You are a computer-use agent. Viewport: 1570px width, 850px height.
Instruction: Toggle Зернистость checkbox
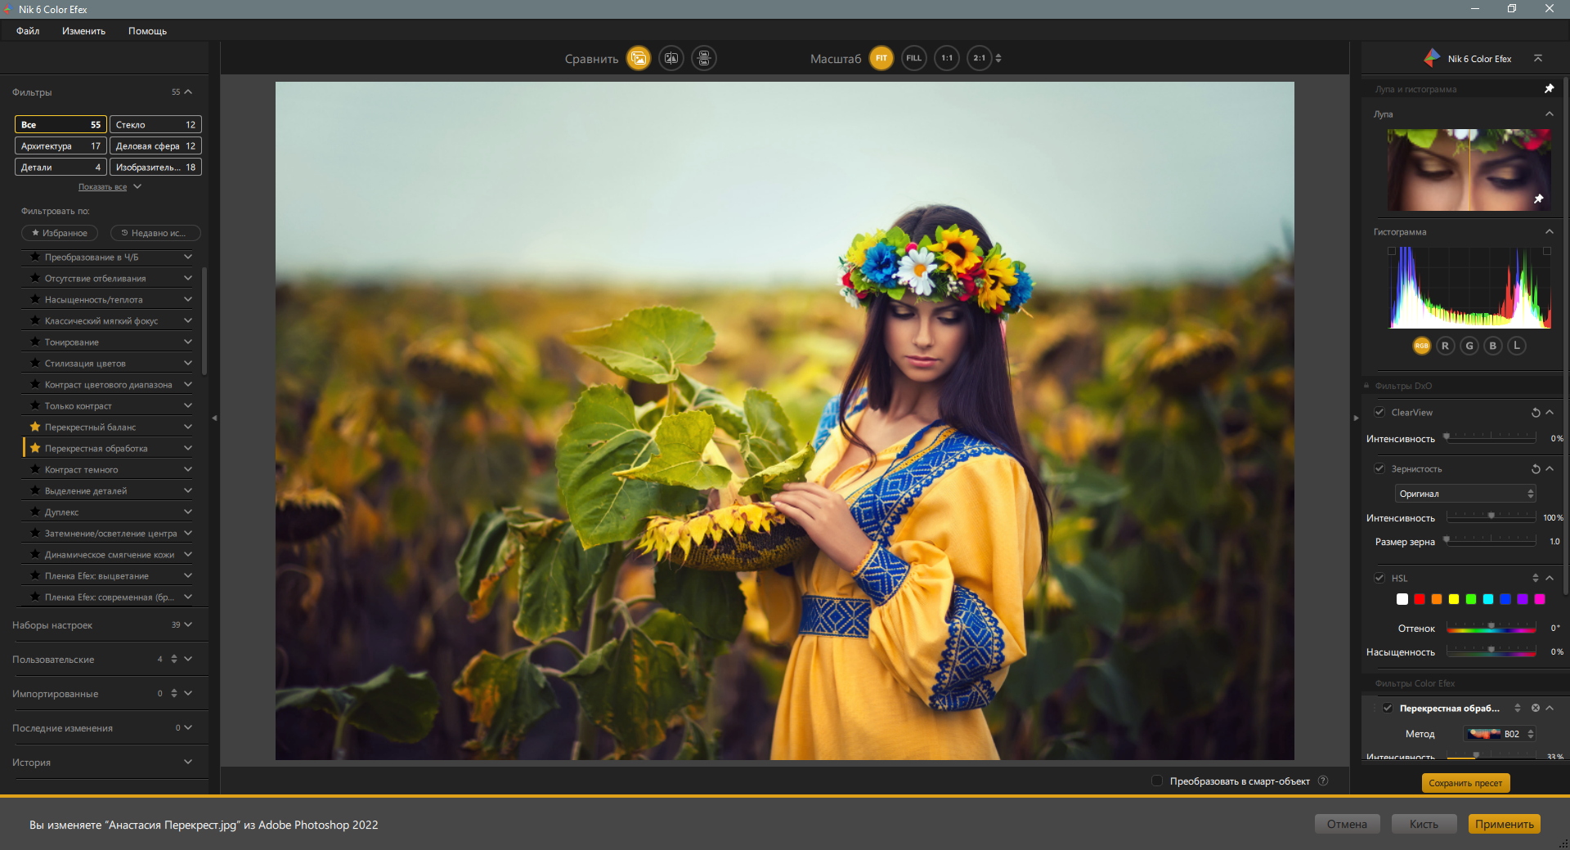(1379, 468)
